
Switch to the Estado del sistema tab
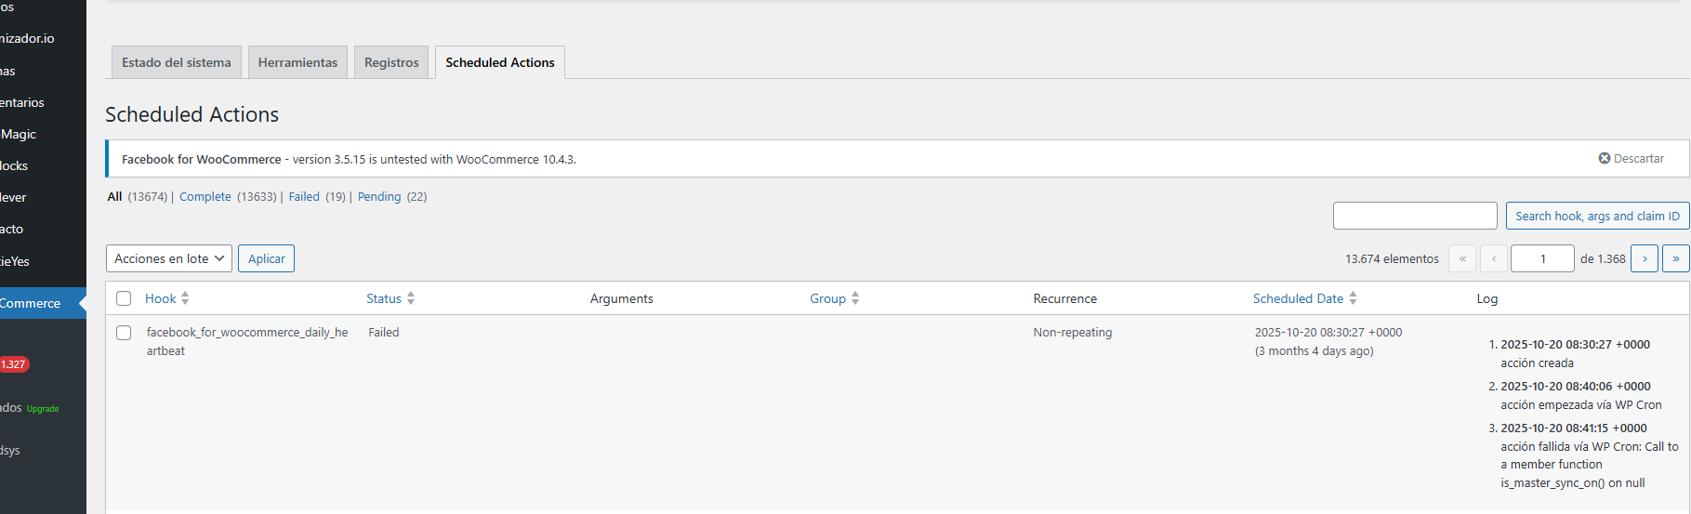point(177,62)
